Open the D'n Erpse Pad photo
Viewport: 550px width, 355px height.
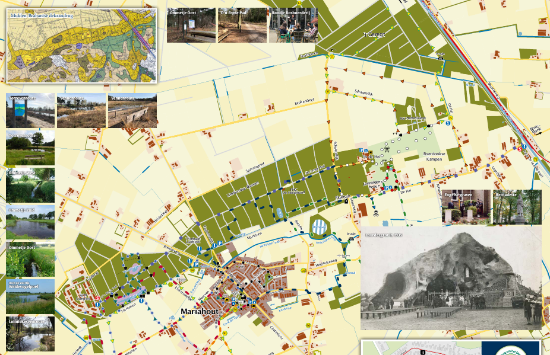242,25
